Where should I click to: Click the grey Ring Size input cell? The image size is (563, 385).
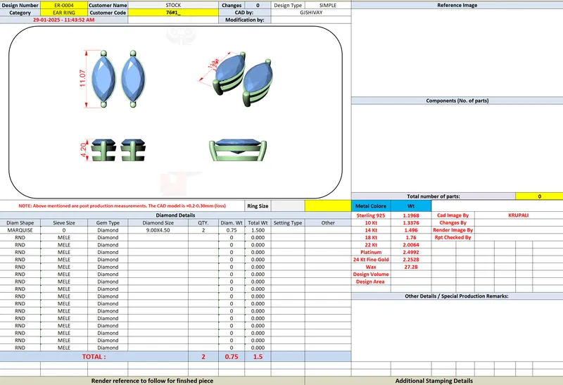pos(288,206)
